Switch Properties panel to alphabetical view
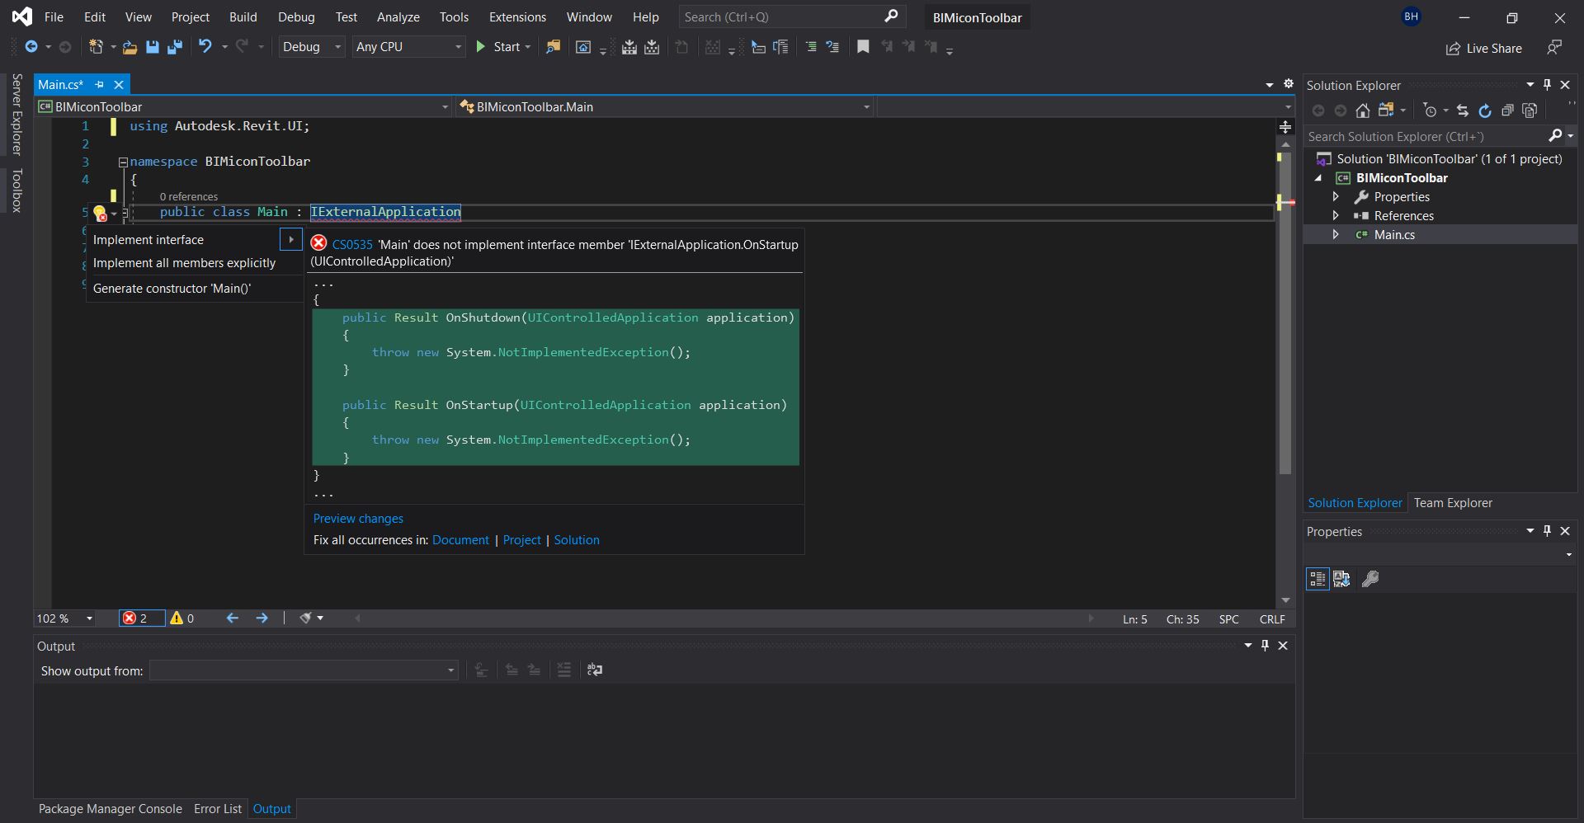 tap(1341, 579)
